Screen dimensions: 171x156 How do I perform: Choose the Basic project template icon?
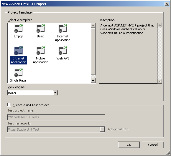click(x=41, y=29)
